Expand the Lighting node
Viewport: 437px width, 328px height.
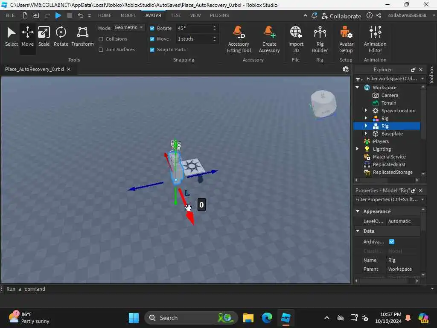[357, 149]
